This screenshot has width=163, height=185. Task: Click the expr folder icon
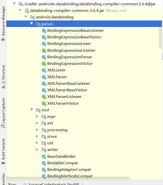pos(44,117)
